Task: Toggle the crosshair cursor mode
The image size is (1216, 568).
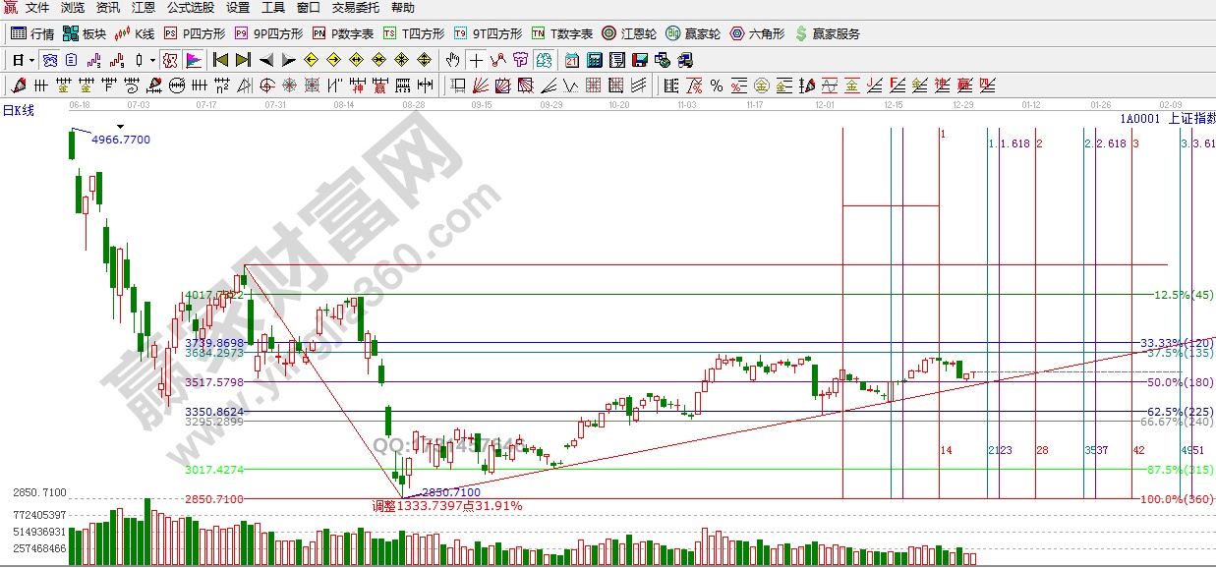Action: 474,60
